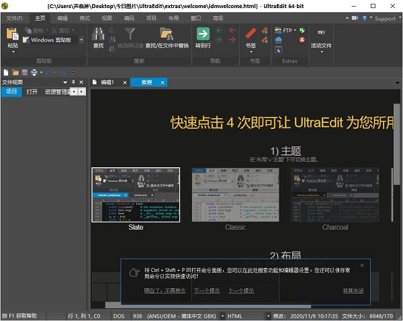Click the bottom icon in the Extras group
Image resolution: width=403 pixels, height=321 pixels.
tap(278, 50)
